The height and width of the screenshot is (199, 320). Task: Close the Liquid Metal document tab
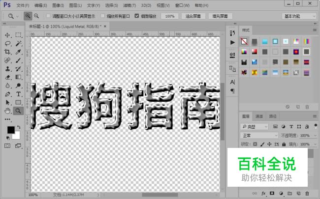tap(105, 26)
